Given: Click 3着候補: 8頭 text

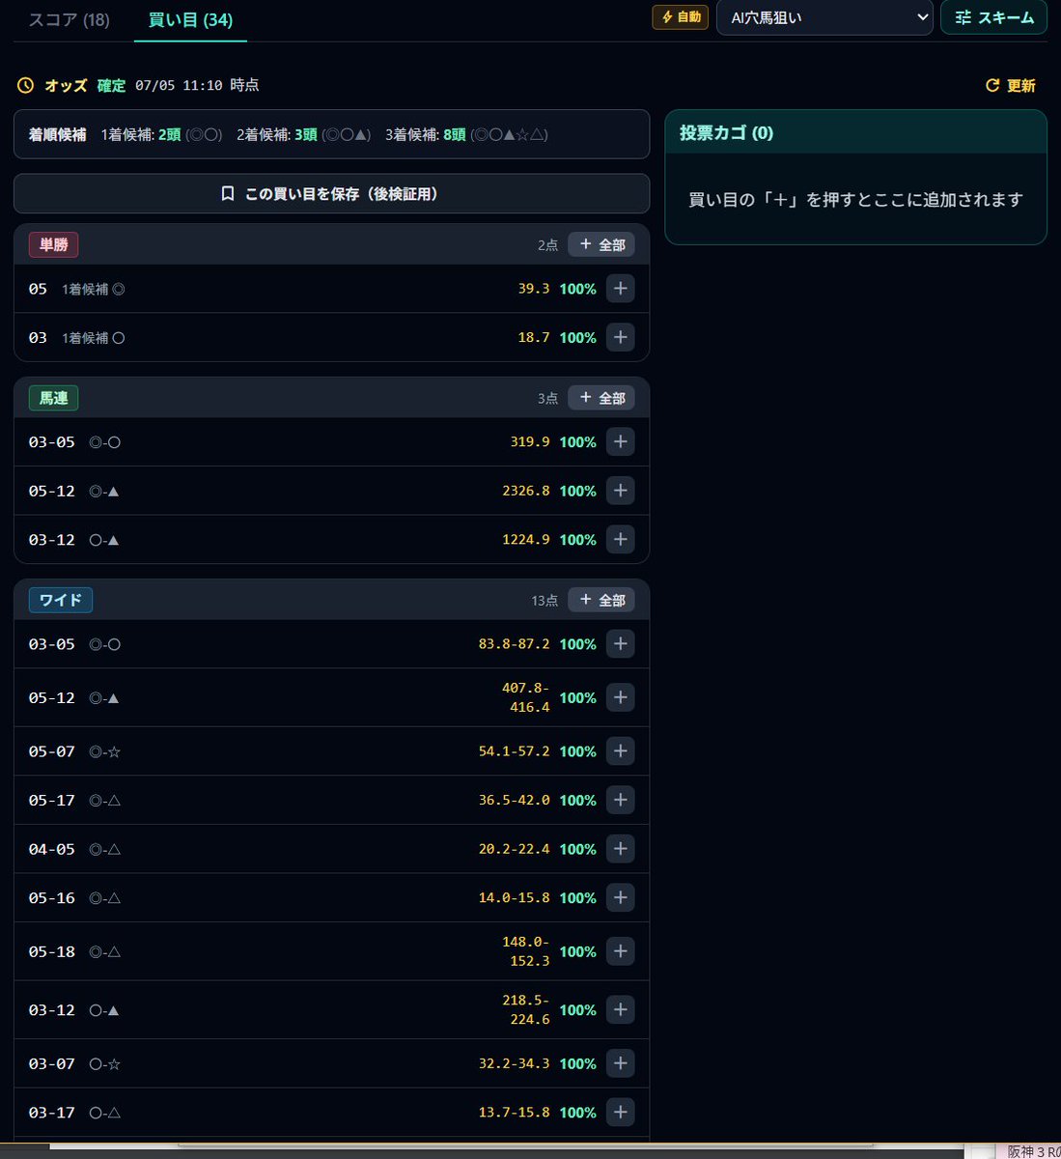Looking at the screenshot, I should (x=426, y=134).
